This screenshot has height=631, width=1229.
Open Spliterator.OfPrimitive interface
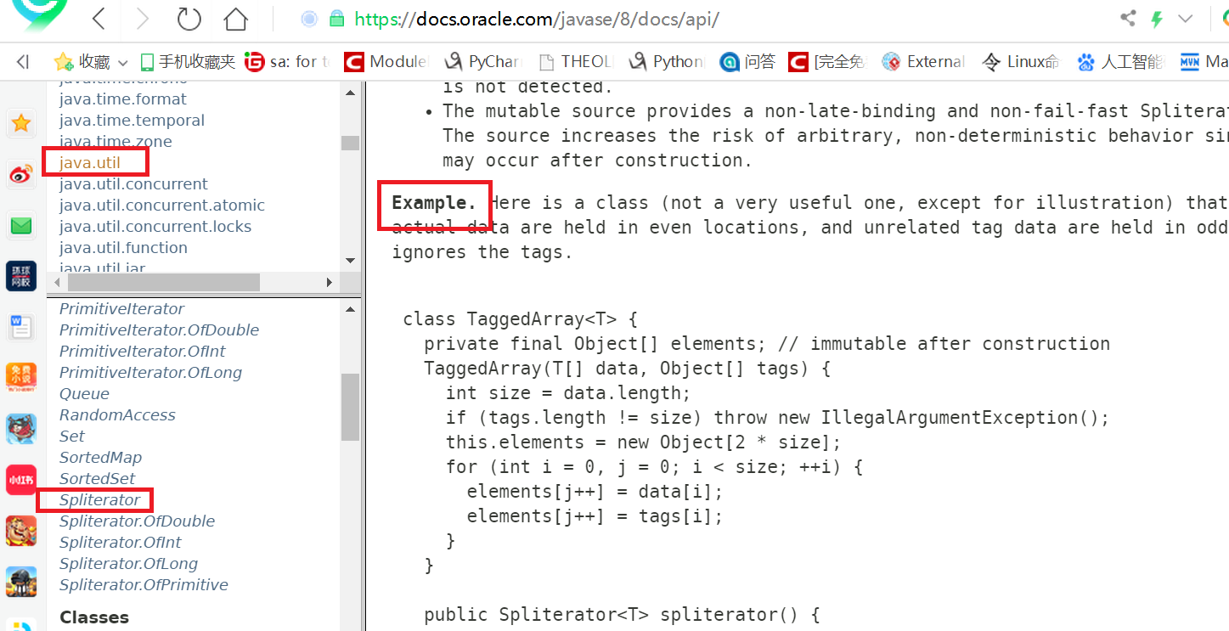(x=144, y=585)
